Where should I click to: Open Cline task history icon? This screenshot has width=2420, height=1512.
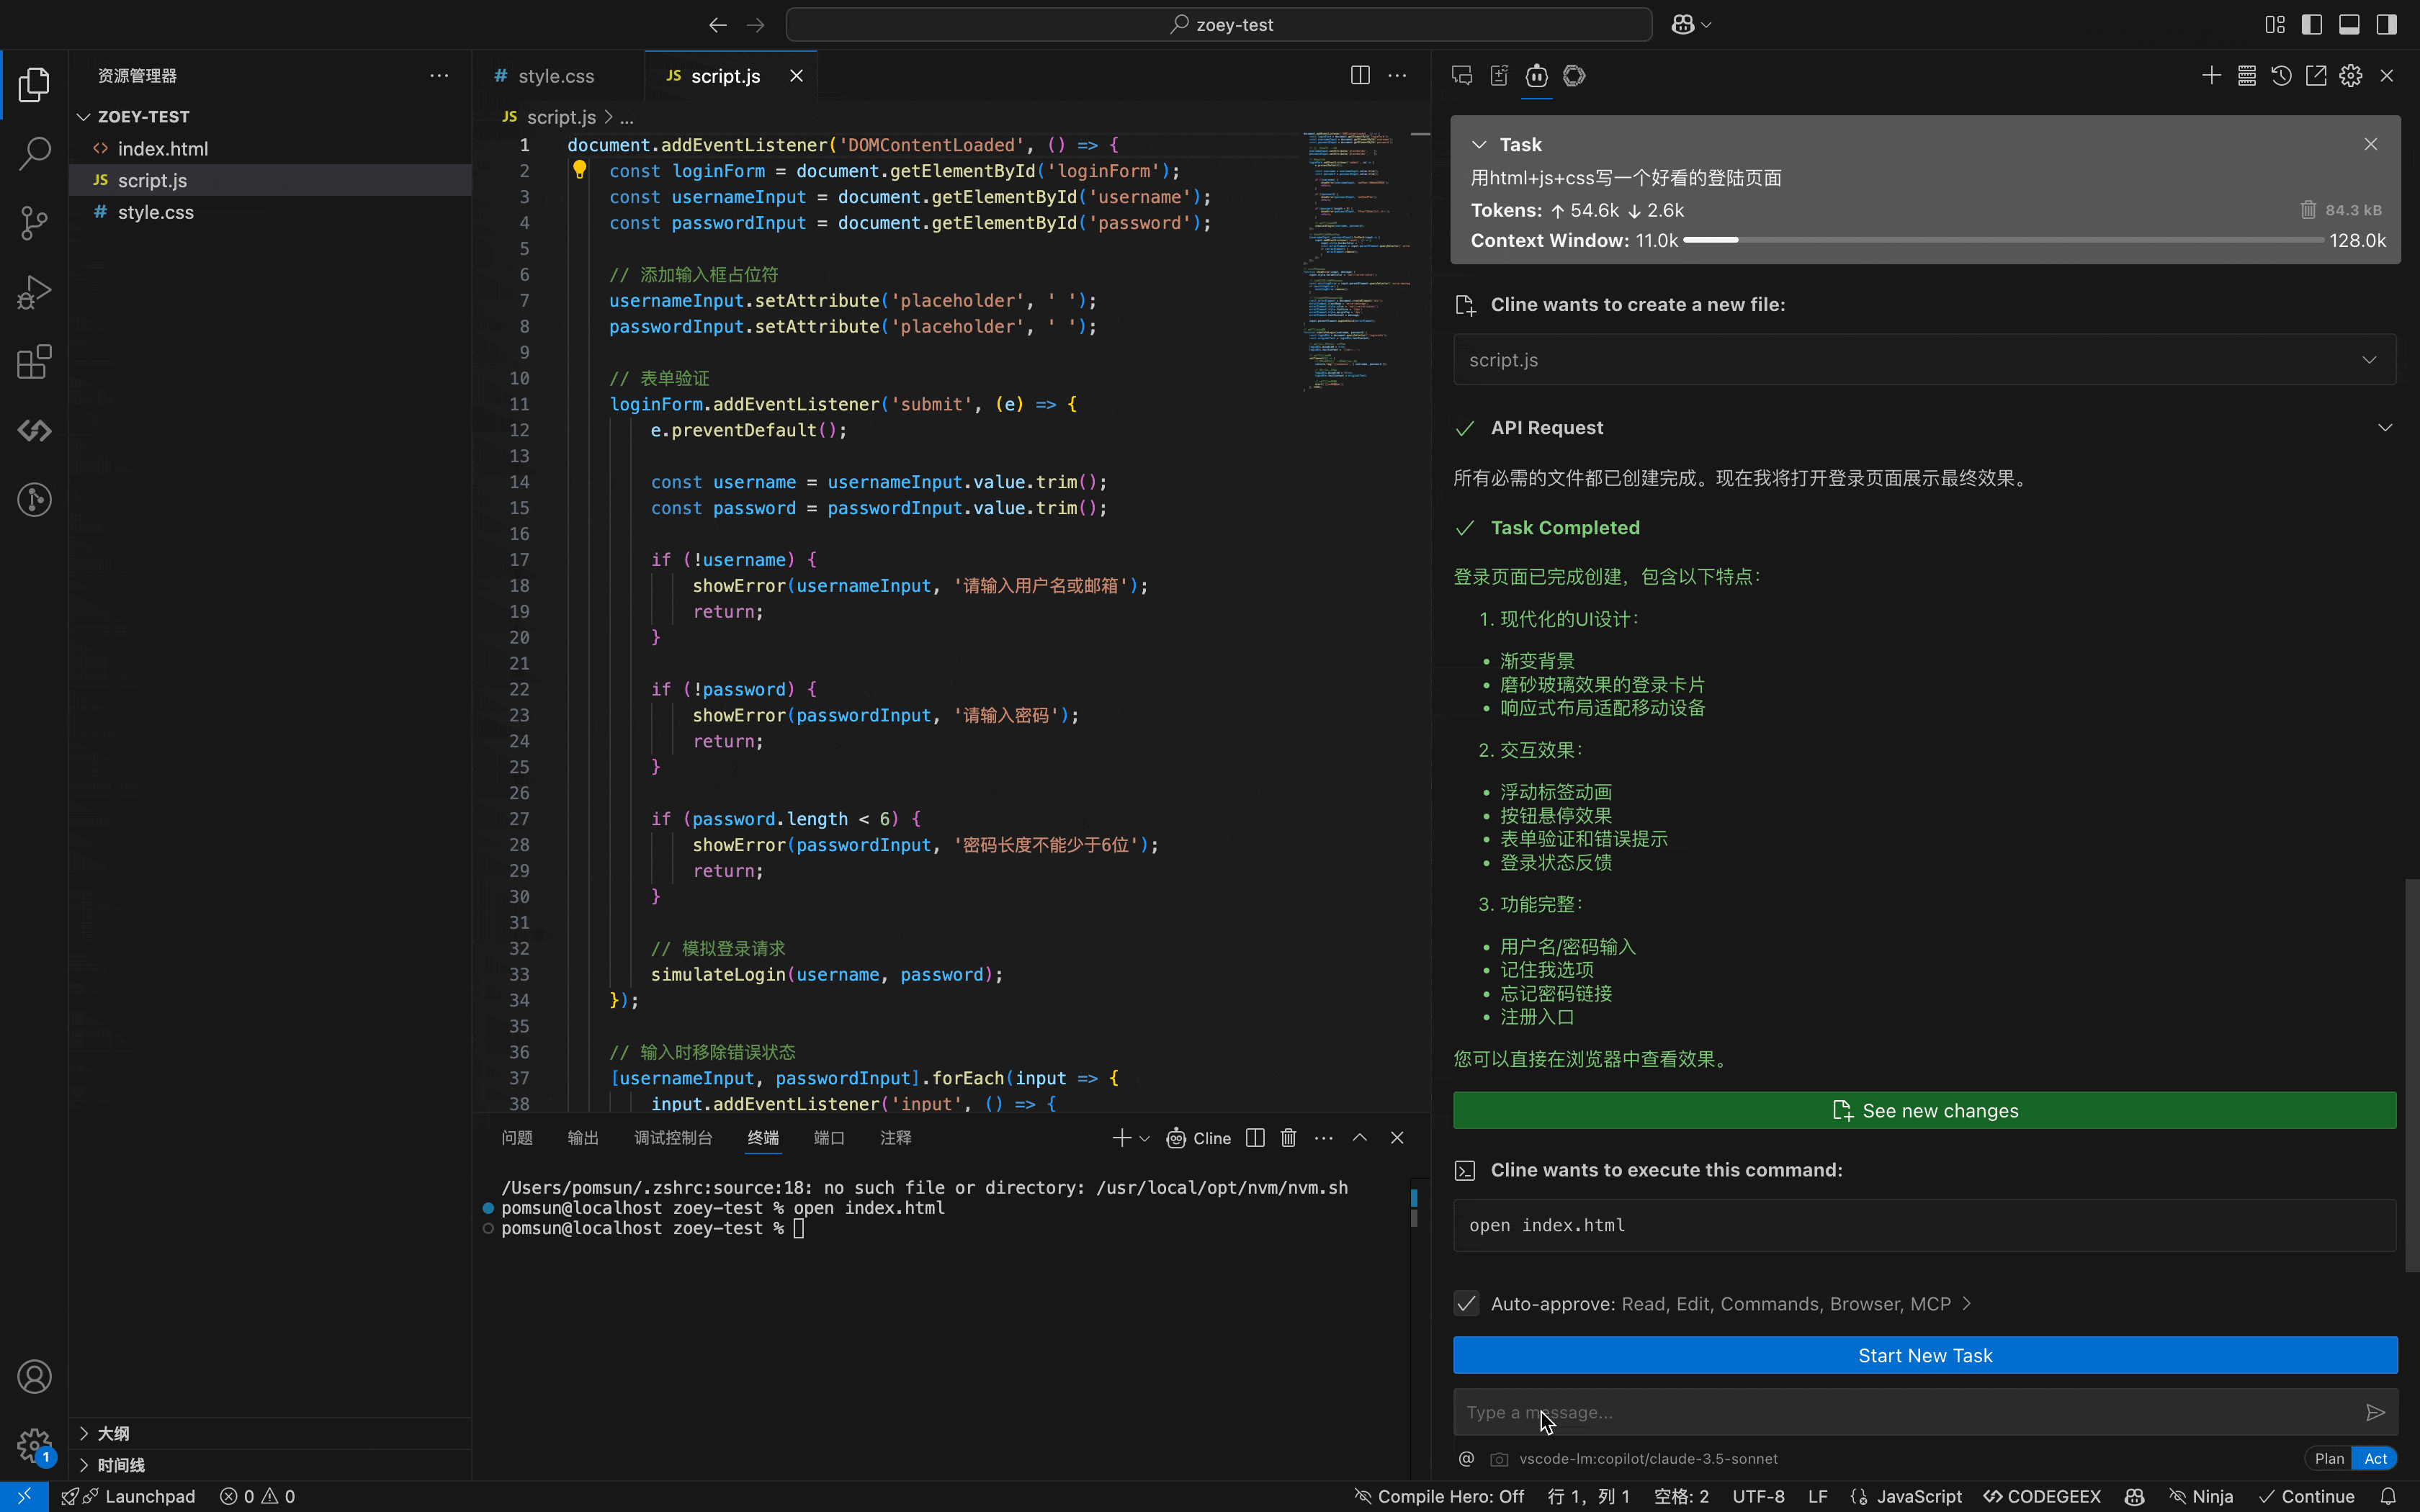click(x=2281, y=76)
